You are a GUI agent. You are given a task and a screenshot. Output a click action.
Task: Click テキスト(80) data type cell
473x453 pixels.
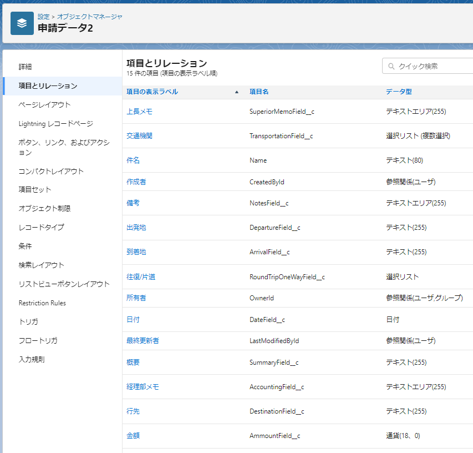(405, 160)
